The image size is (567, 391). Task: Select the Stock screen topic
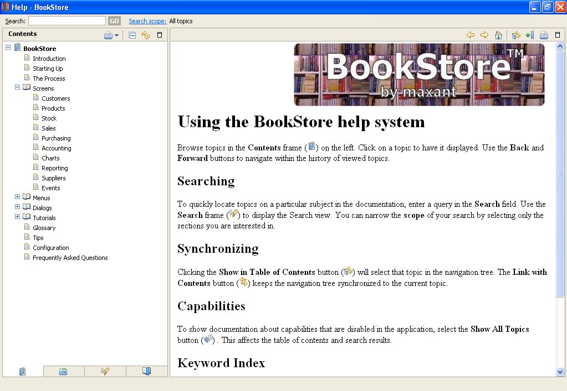(49, 118)
